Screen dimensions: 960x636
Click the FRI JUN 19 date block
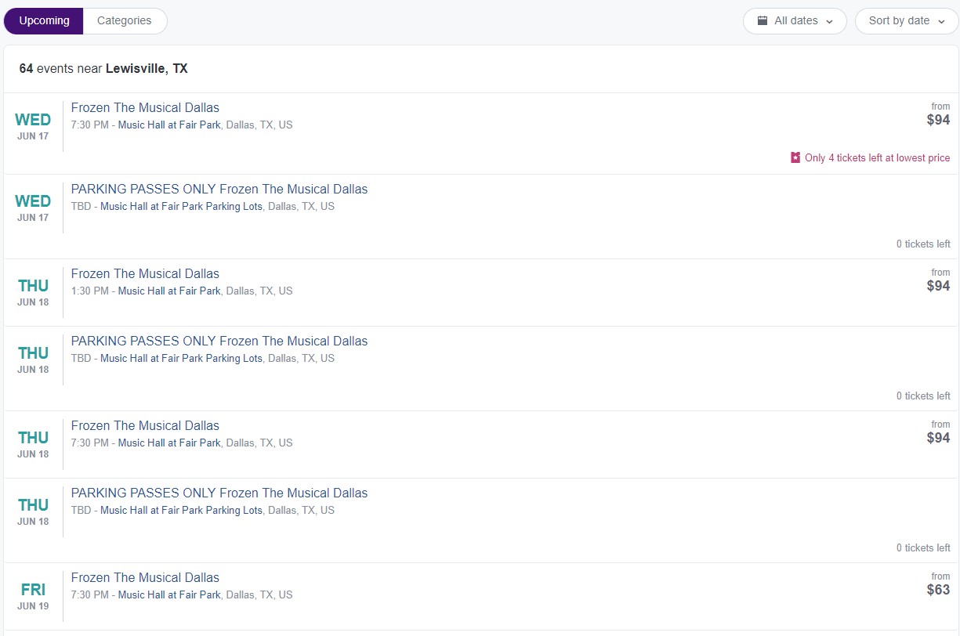33,597
